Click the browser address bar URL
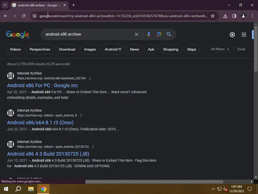The width and height of the screenshot is (258, 194). [x=123, y=16]
